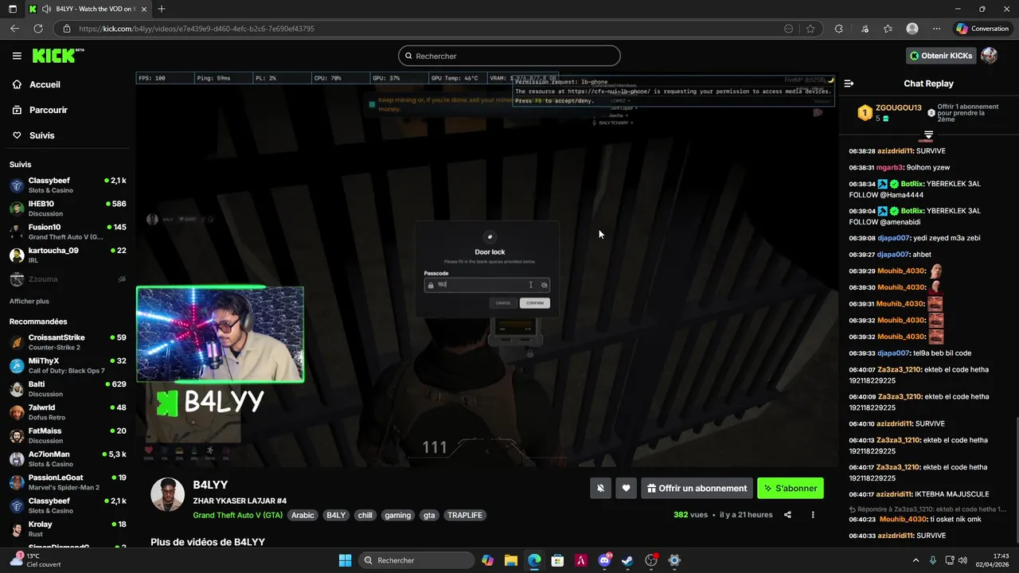
Task: Add page to favorites star icon
Action: [x=810, y=29]
